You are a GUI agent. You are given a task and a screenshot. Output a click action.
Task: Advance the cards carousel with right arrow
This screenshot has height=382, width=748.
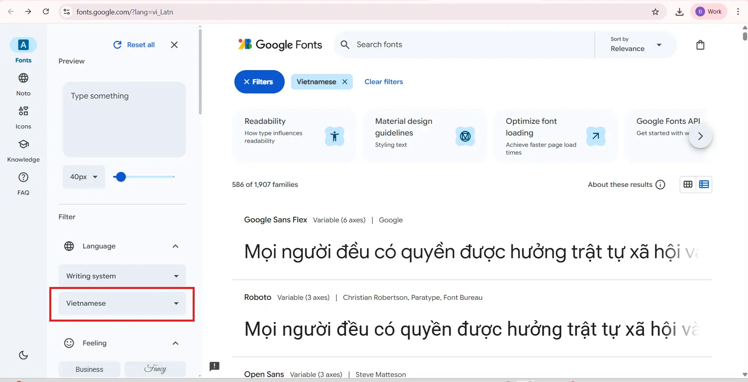(700, 136)
